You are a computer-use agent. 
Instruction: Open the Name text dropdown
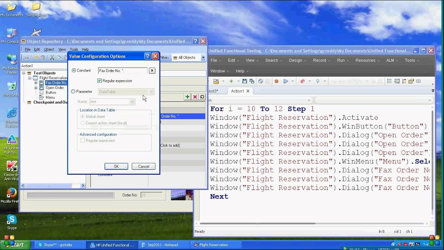tap(132, 102)
